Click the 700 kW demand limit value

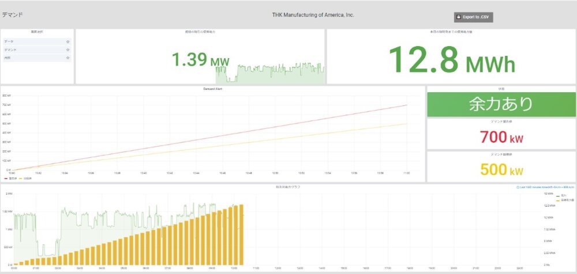click(x=501, y=137)
